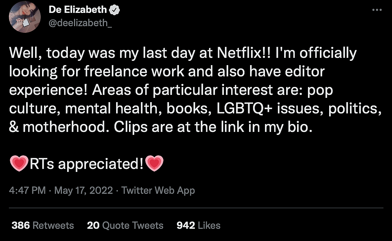
Task: Click the heart emoji before 'RTs appreciated!'
Action: 19,164
